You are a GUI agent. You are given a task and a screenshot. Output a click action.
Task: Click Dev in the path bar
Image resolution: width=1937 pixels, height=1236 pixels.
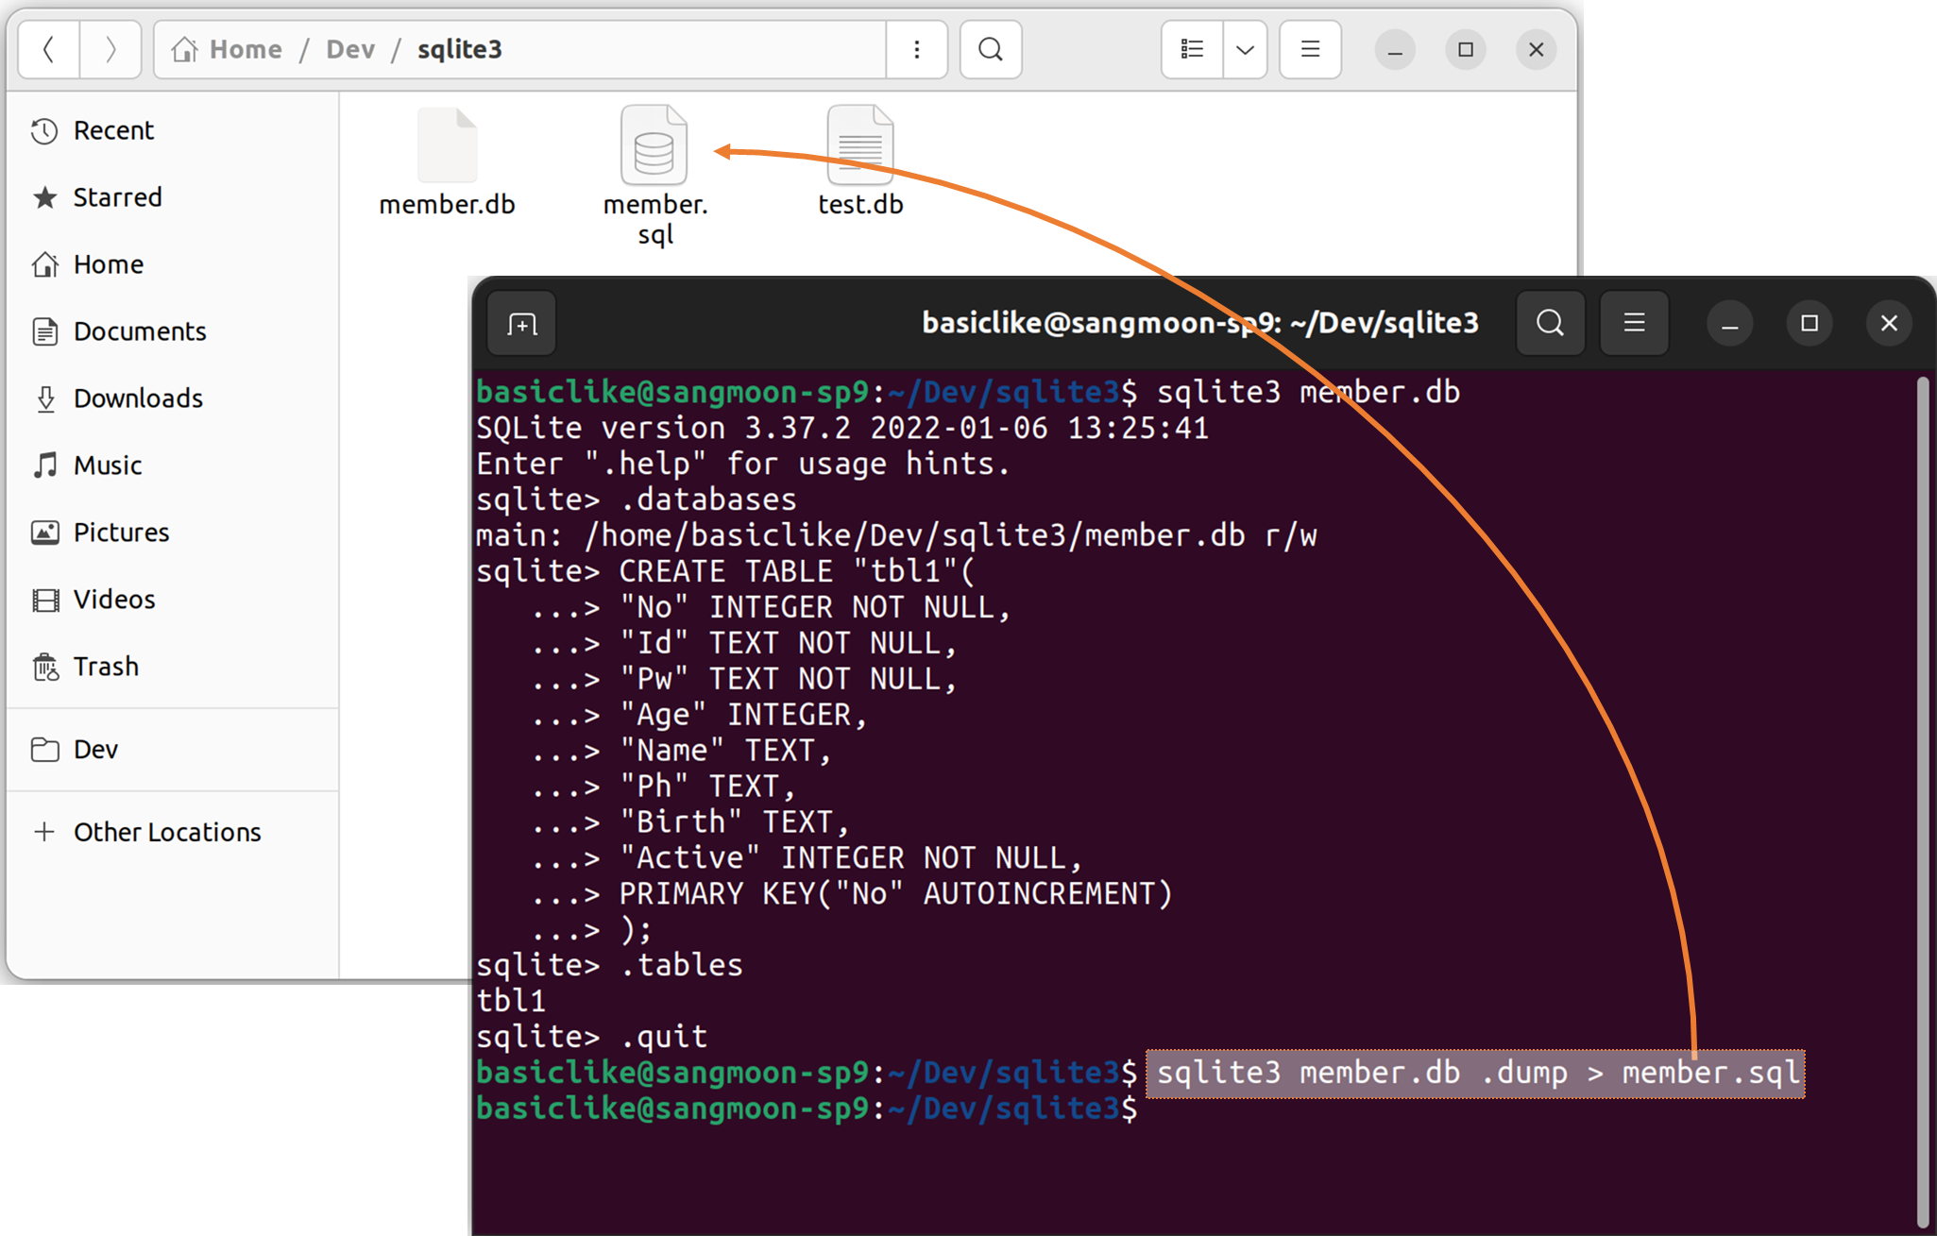click(x=350, y=49)
